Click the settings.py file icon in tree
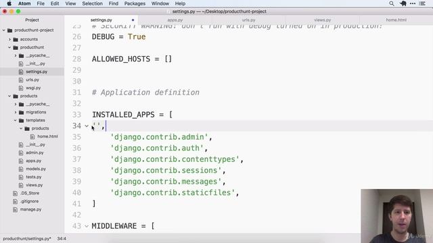 click(x=21, y=72)
